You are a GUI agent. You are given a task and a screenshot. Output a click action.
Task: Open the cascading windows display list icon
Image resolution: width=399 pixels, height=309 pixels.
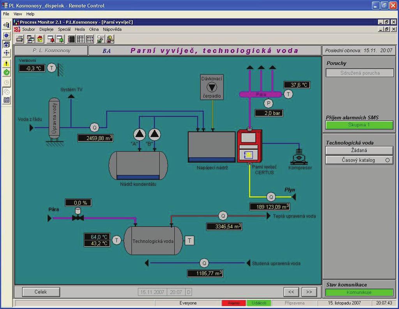31,39
